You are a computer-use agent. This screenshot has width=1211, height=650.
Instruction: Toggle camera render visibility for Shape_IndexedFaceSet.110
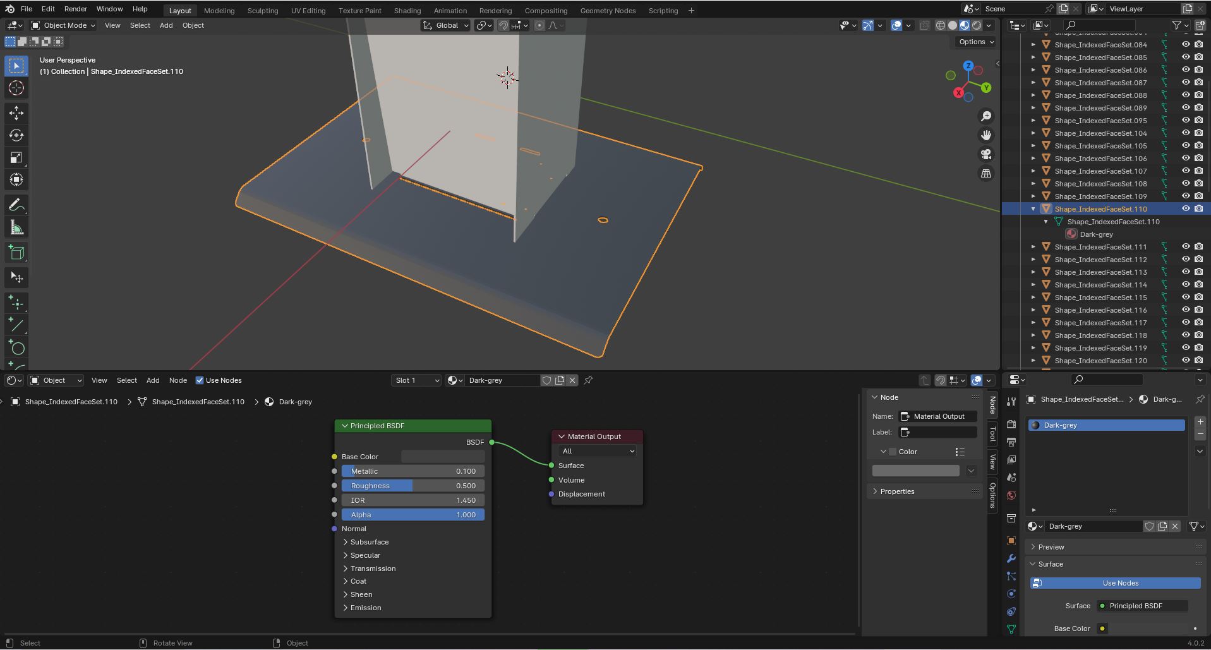[1198, 208]
